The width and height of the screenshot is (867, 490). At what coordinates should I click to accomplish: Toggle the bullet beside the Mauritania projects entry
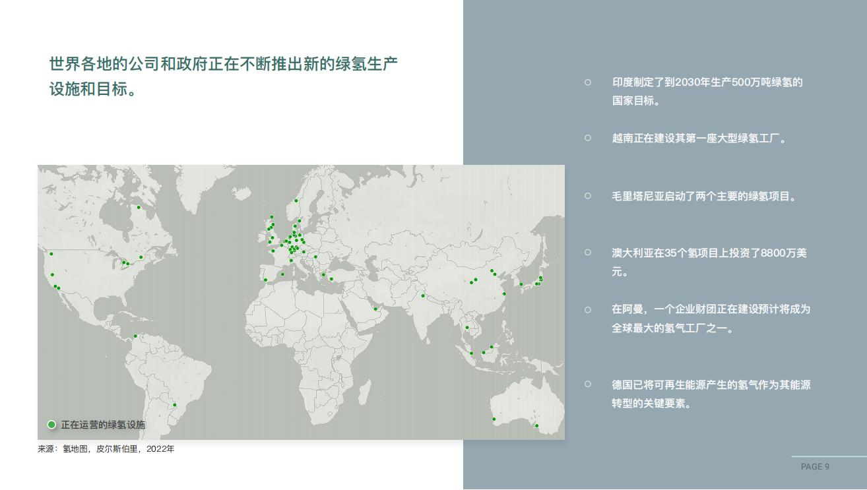(587, 195)
